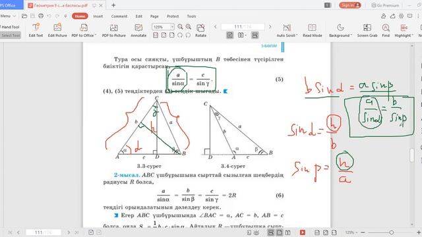Screen dimensions: 422x237
Task: Click the Undo arrow icon
Action: [49, 16]
